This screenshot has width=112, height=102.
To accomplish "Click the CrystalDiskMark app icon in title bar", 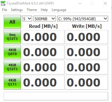I will click(x=3, y=3).
